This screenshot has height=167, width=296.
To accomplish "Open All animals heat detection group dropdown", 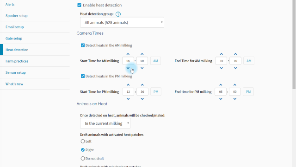I will [122, 23].
